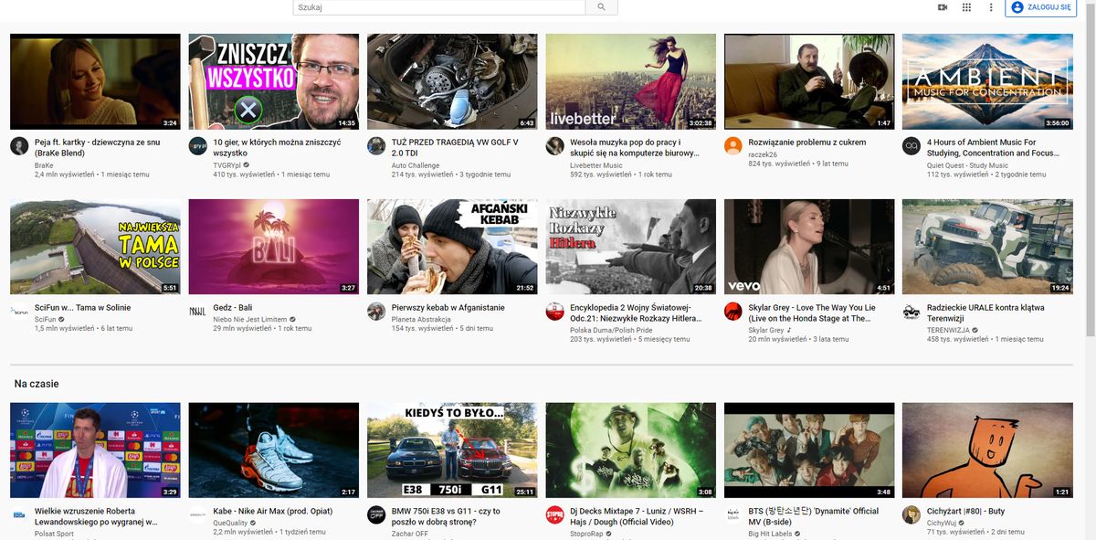
Task: Play the BMW E38 vs G11 thumbnail
Action: (452, 450)
